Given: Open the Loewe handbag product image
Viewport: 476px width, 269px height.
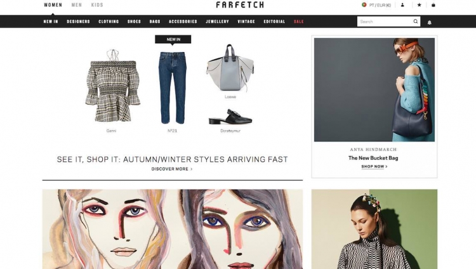Looking at the screenshot, I should (x=230, y=68).
